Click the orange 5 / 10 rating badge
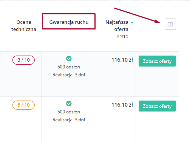Screen dimensions: 190x141 (x=23, y=105)
